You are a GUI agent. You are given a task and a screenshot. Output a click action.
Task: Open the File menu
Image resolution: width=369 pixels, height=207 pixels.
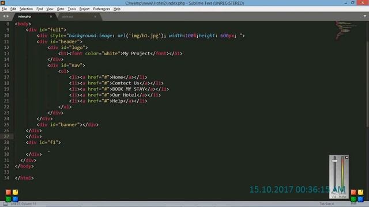4,9
